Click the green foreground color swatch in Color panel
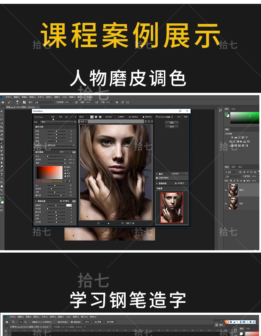This screenshot has height=336, width=261. (x=226, y=114)
